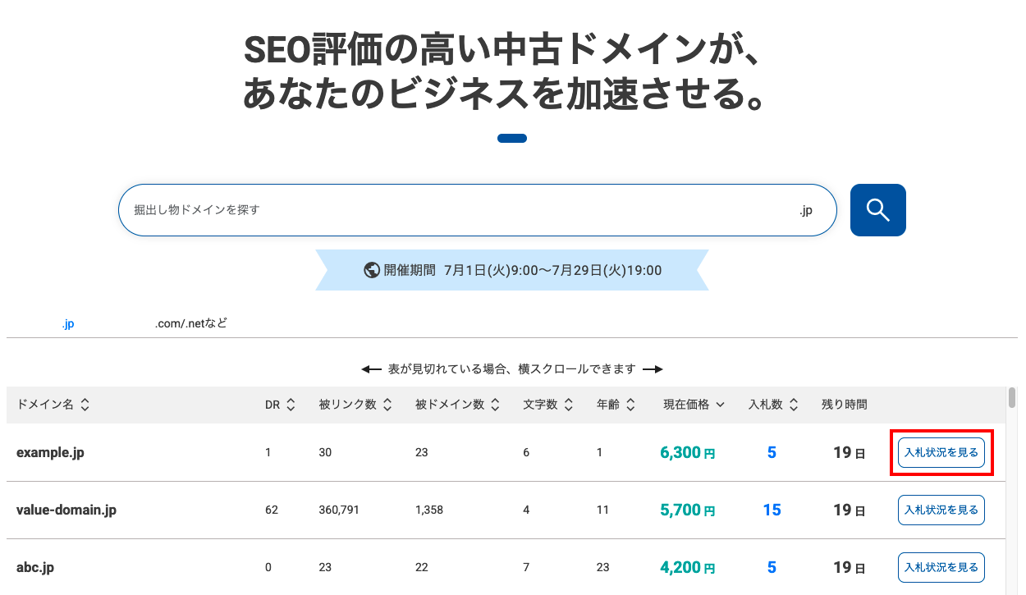
Task: Click the globe icon beside 開催期間
Action: point(372,270)
